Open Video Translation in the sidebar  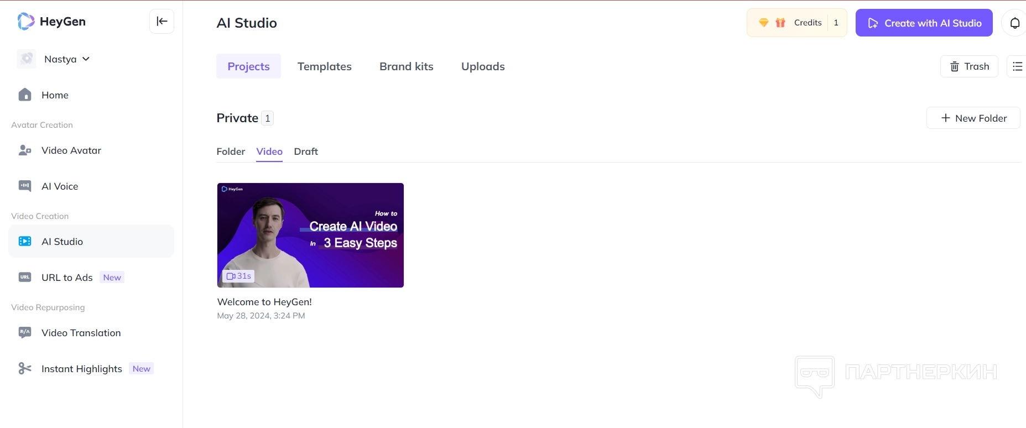click(x=91, y=333)
